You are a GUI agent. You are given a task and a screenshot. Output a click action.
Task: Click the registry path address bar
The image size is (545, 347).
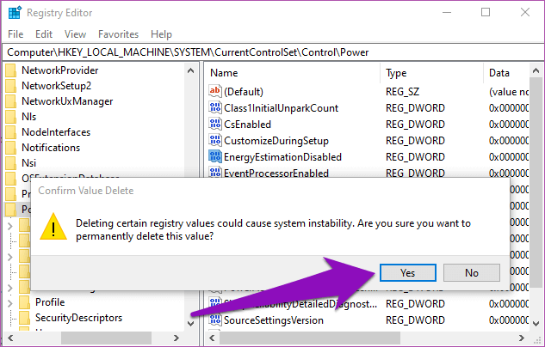pyautogui.click(x=272, y=52)
